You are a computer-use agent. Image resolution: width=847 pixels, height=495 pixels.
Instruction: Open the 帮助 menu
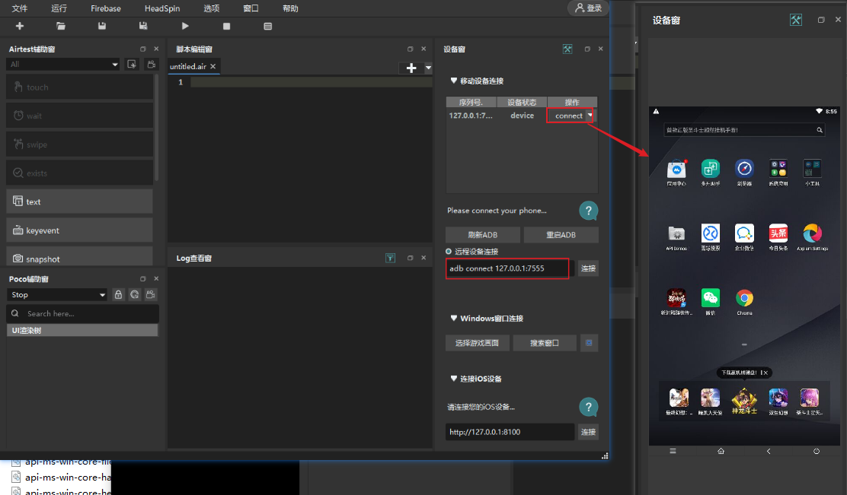[290, 8]
